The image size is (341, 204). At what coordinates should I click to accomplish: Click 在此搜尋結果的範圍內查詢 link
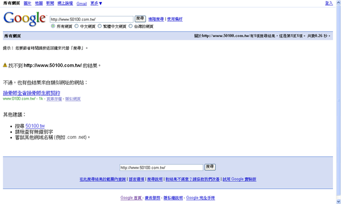103,179
